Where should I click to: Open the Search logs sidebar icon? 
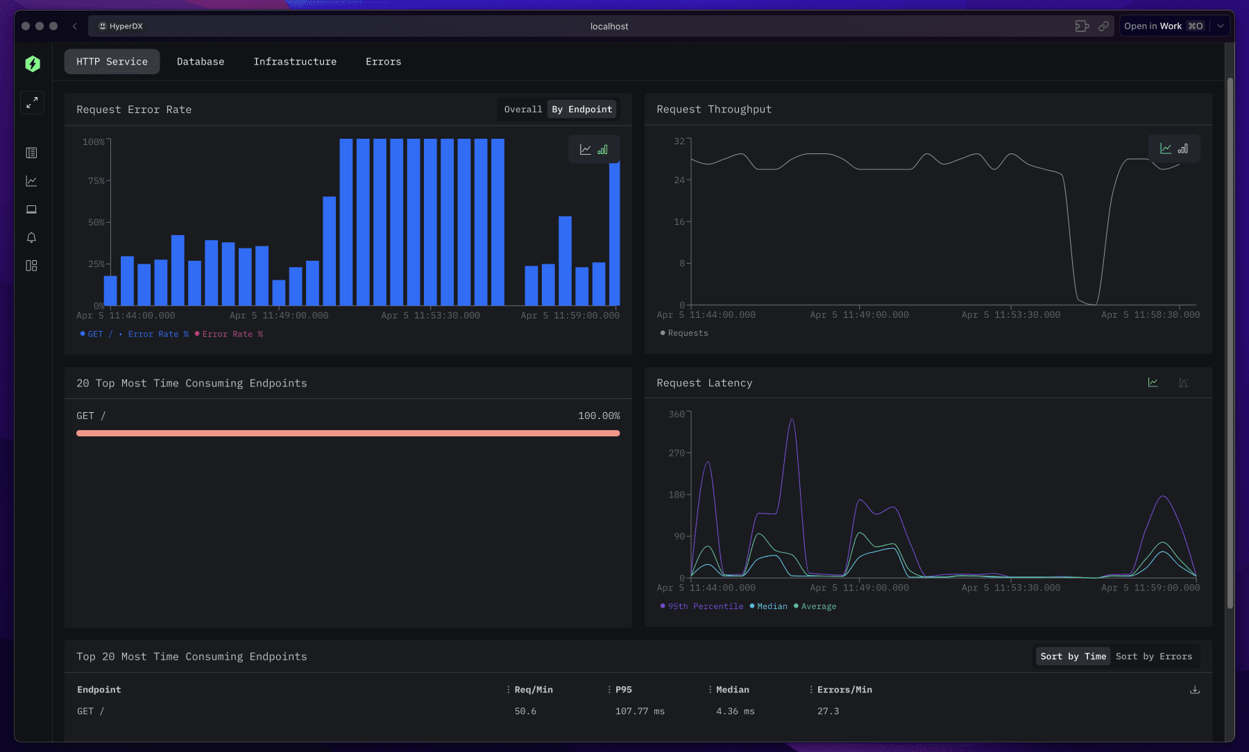(31, 153)
